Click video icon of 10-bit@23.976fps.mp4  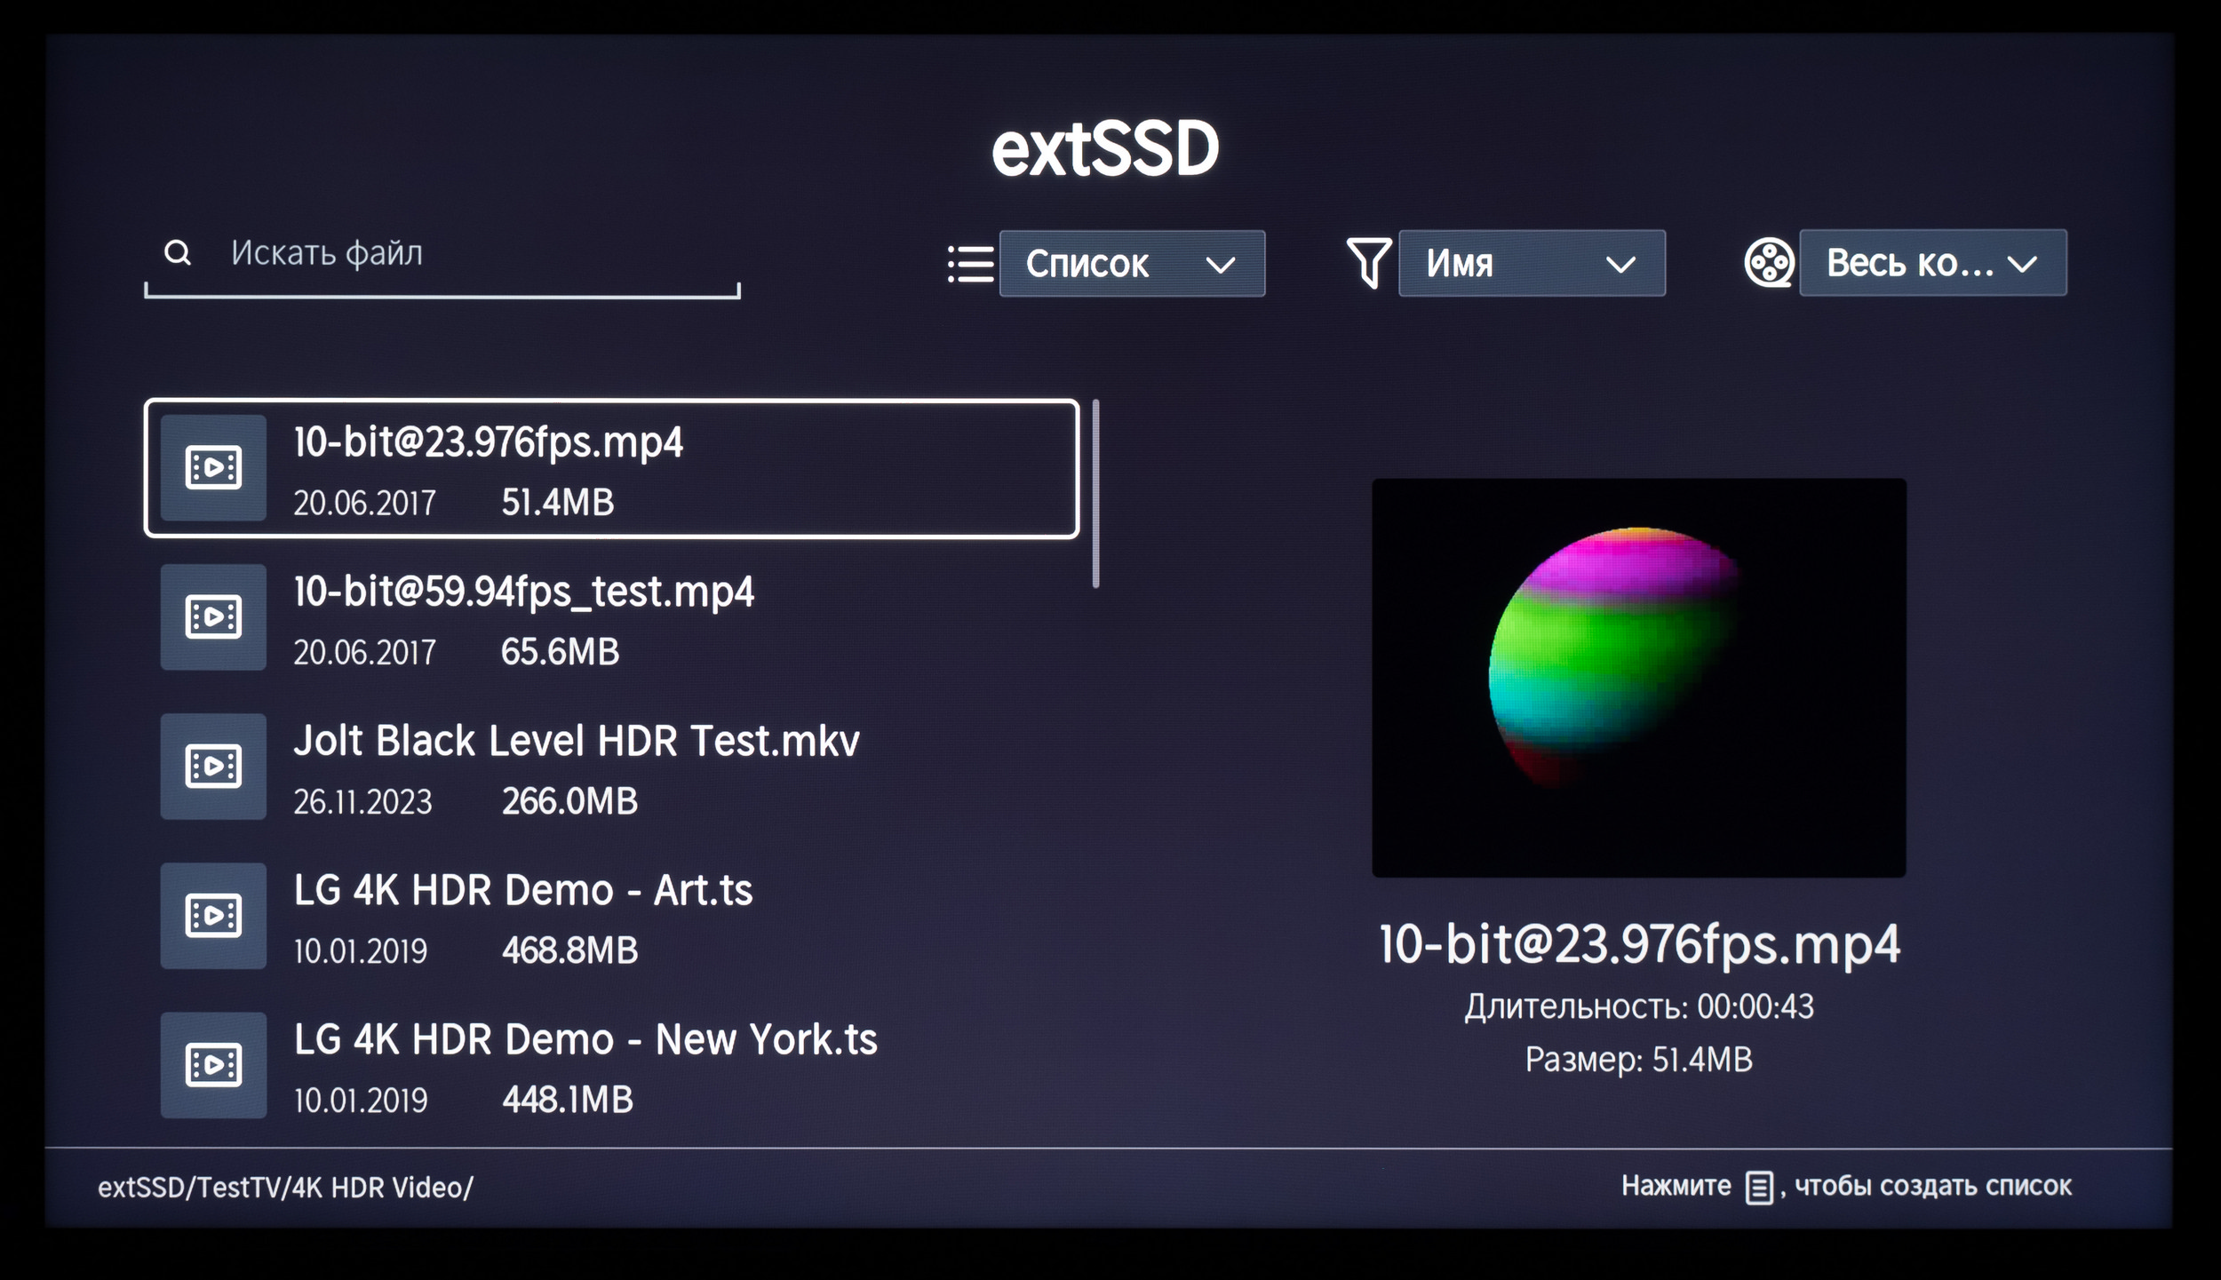coord(213,467)
